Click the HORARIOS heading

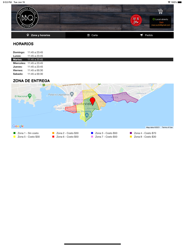coord(23,44)
